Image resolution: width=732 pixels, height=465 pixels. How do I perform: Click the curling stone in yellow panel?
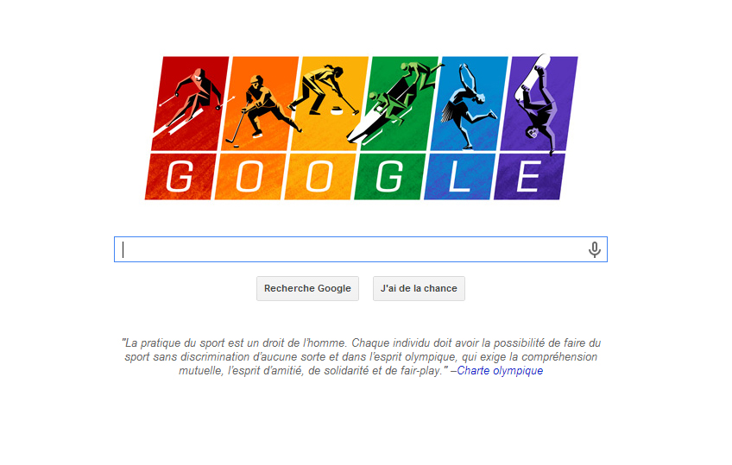pos(337,110)
